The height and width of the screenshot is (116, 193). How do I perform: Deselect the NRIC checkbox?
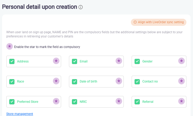(75, 101)
